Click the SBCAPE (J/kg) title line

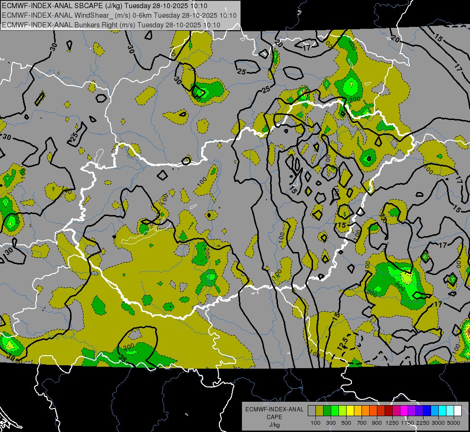pyautogui.click(x=105, y=6)
